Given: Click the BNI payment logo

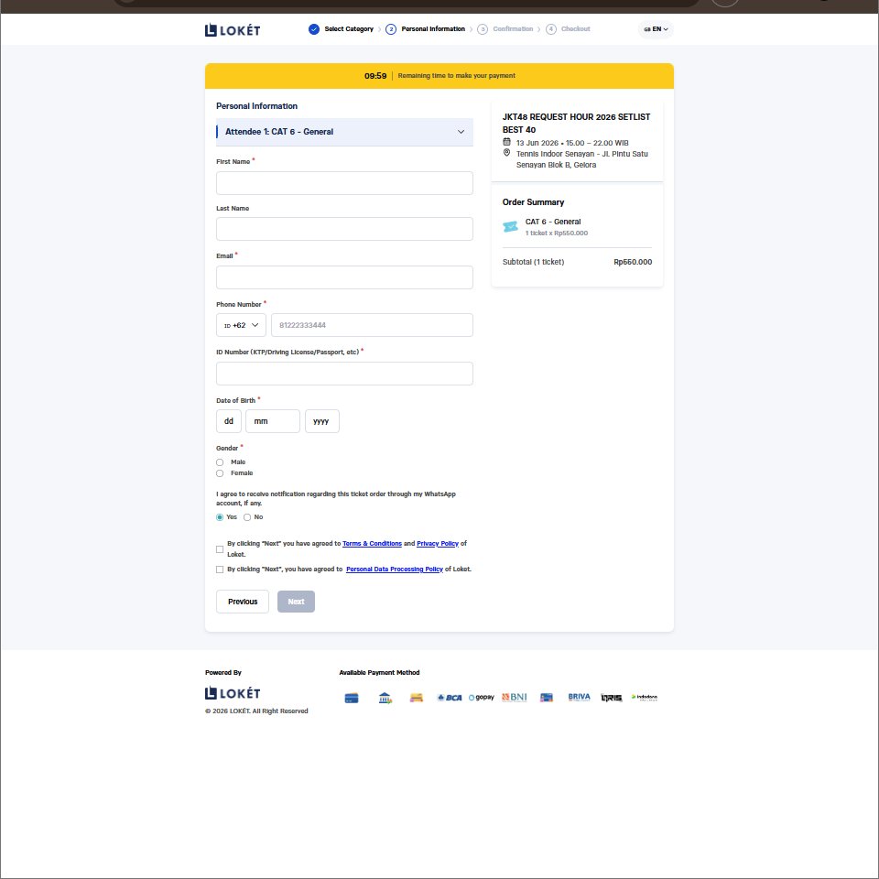Looking at the screenshot, I should point(514,698).
